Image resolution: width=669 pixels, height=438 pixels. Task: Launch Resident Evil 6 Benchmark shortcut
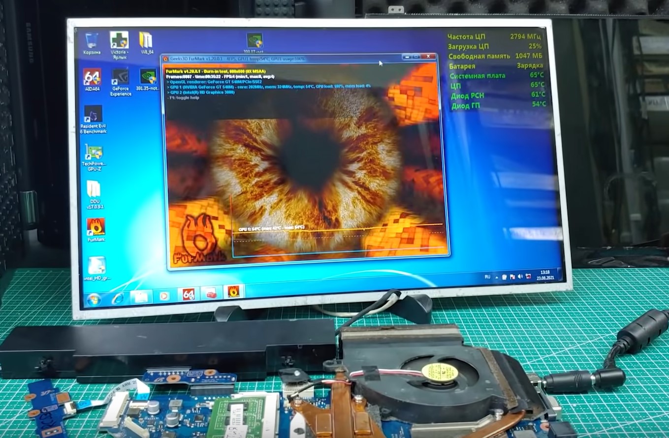(x=93, y=120)
